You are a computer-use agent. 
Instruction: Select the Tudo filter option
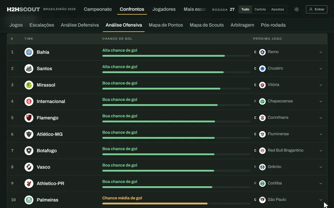click(x=245, y=9)
